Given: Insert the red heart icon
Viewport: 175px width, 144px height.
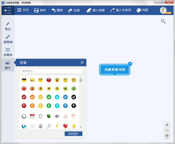Looking at the screenshot, I should point(65,126).
